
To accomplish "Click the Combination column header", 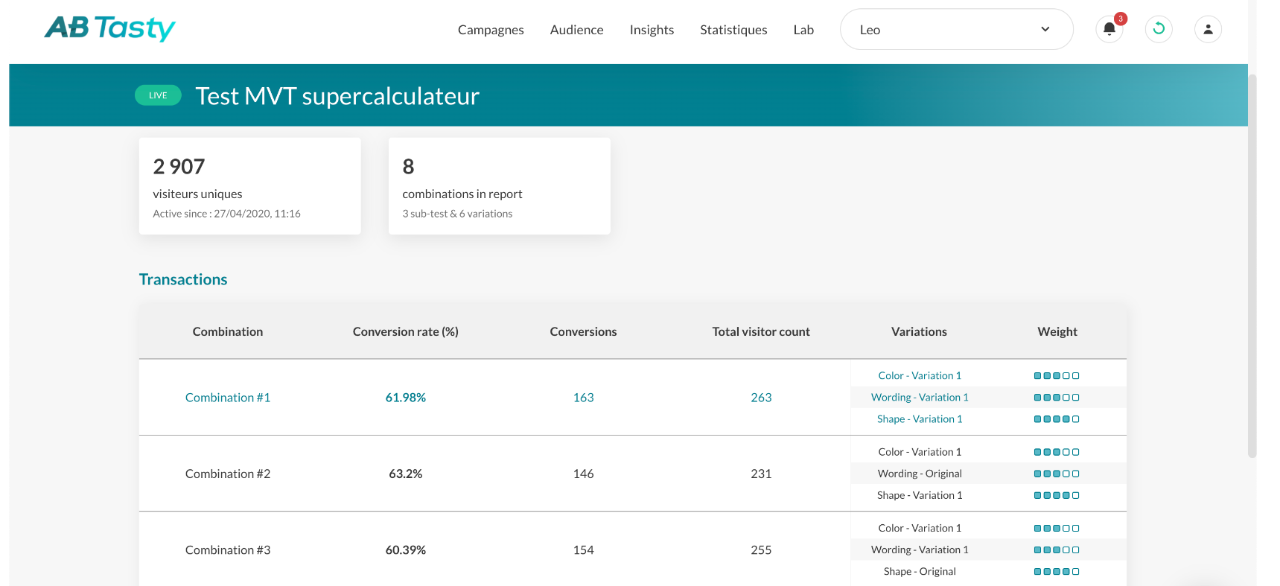I will click(228, 331).
